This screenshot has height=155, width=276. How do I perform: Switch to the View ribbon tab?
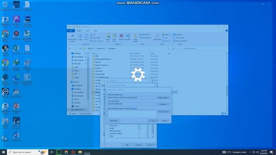[95, 31]
